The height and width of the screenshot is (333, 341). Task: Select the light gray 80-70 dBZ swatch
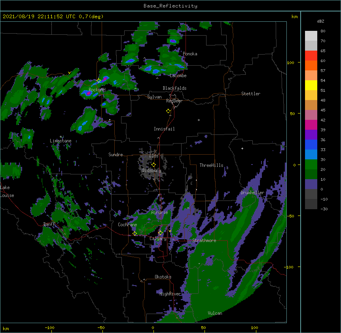point(311,36)
